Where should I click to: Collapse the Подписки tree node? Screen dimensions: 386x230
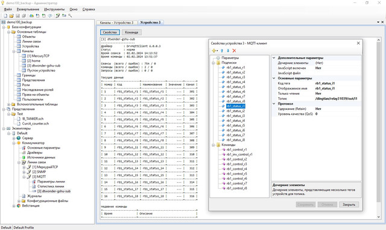coord(213,63)
